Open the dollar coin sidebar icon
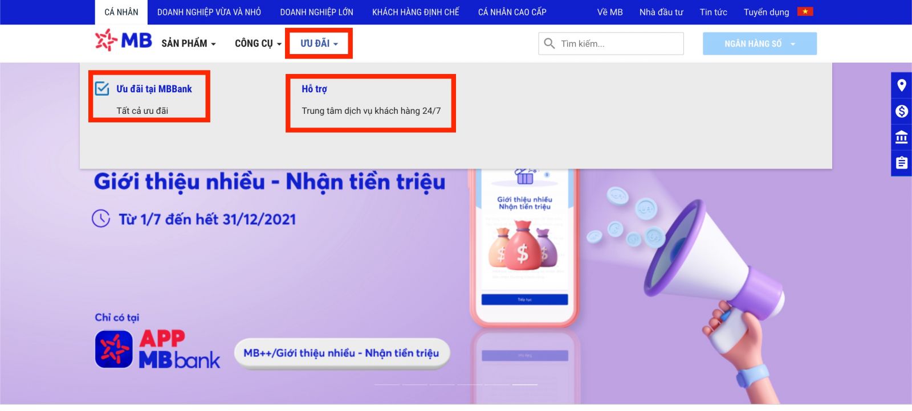The width and height of the screenshot is (912, 411). click(901, 111)
